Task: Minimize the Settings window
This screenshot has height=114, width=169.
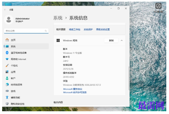Action: 111,8
